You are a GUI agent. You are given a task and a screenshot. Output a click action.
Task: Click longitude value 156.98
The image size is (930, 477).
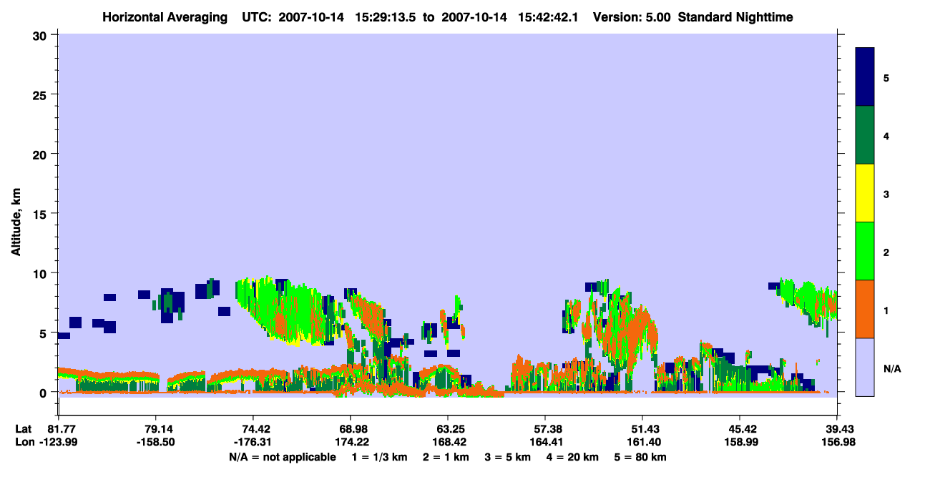(837, 442)
